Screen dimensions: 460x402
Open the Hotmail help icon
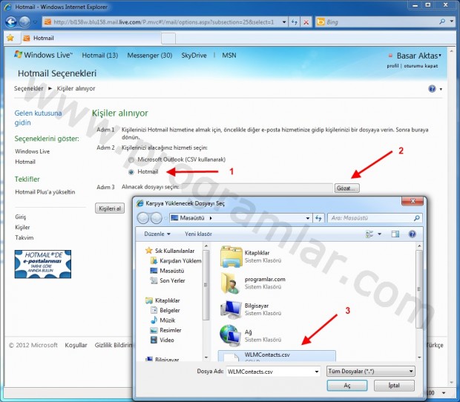point(432,88)
